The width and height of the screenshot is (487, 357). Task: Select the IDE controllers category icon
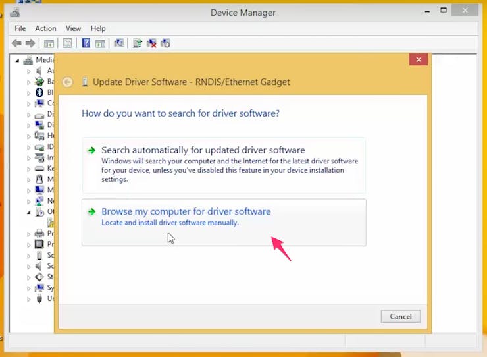click(x=39, y=147)
